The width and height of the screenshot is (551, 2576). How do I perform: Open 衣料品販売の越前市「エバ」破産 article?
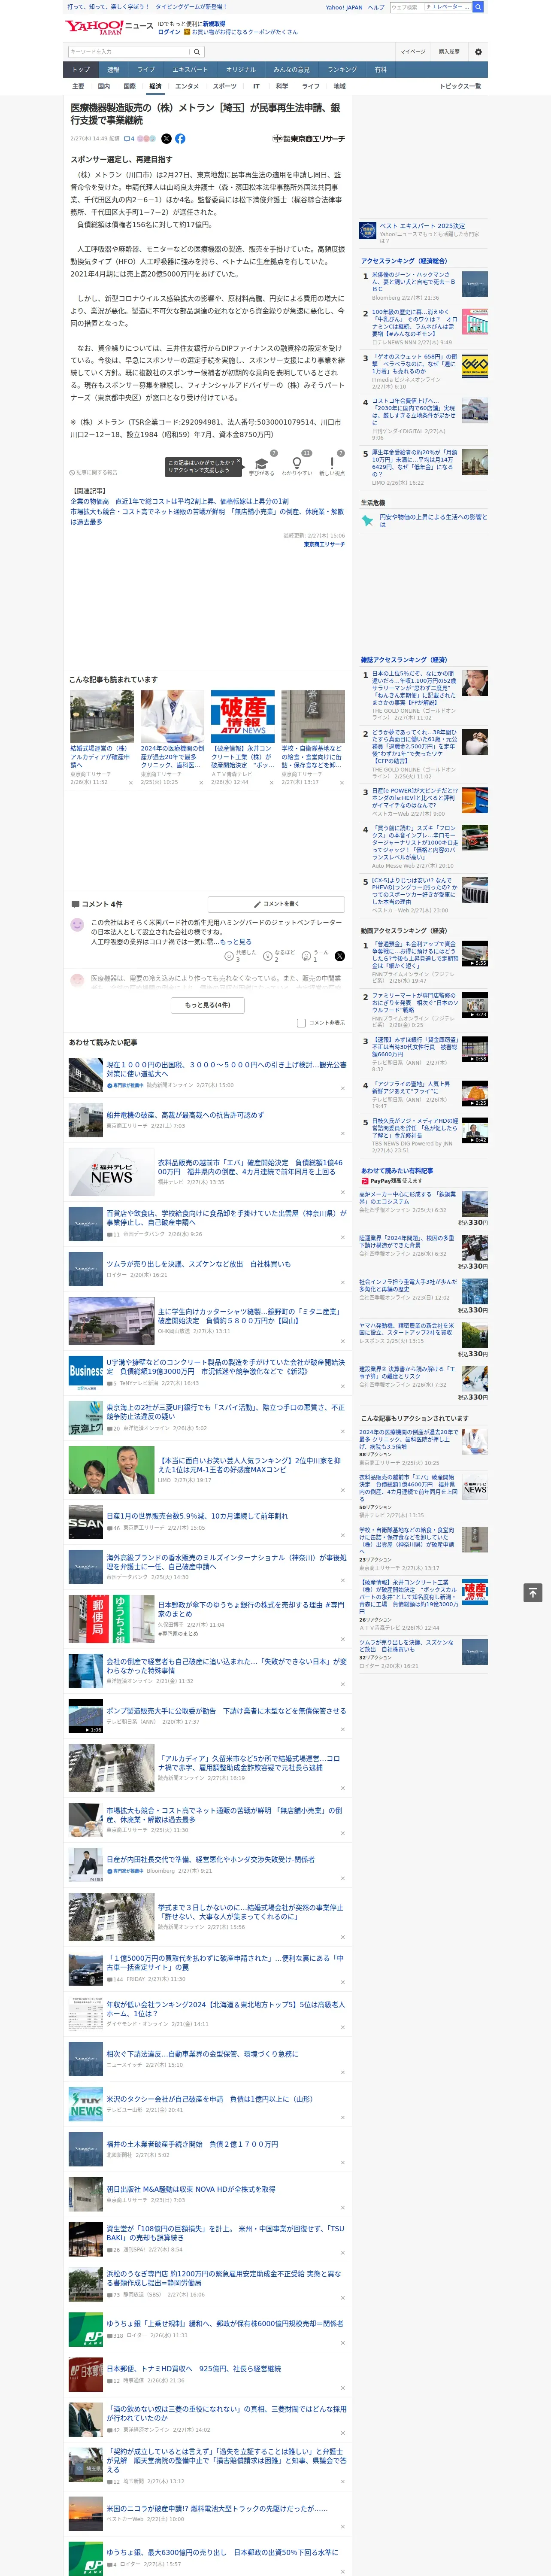click(x=250, y=1167)
